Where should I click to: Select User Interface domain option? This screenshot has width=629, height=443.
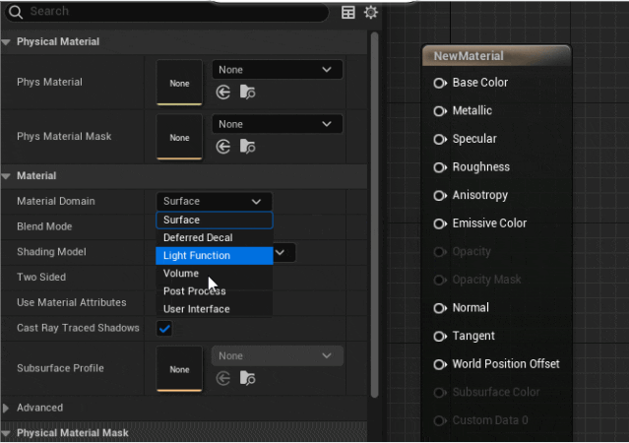pyautogui.click(x=215, y=309)
